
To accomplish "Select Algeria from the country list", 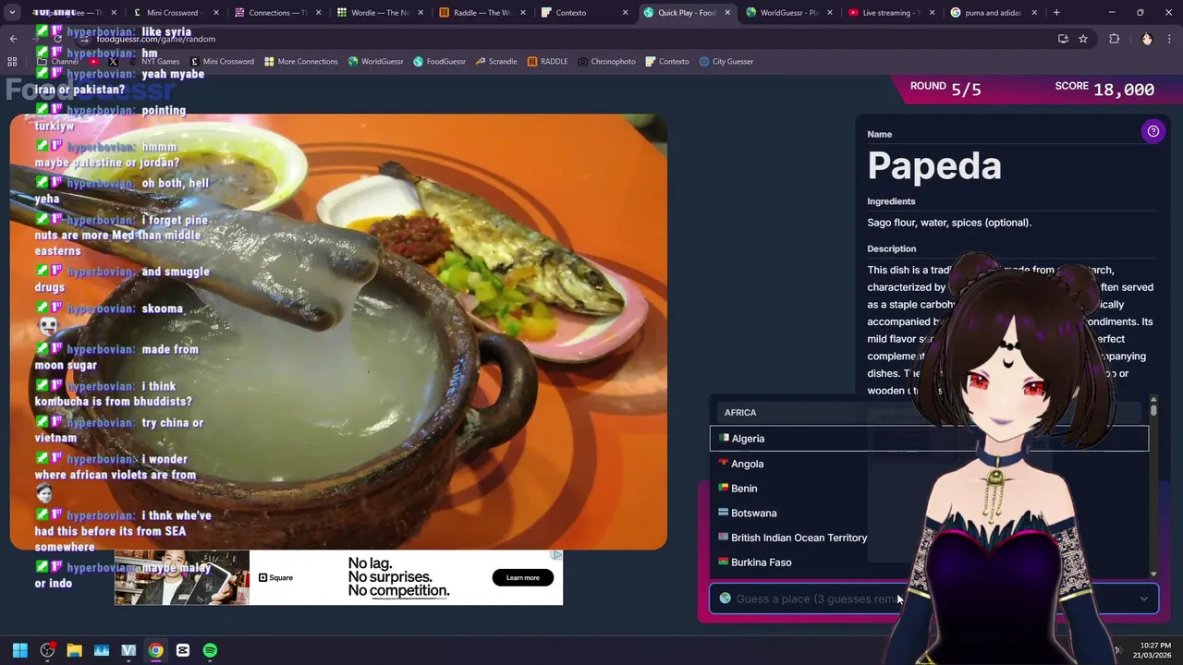I will point(929,439).
